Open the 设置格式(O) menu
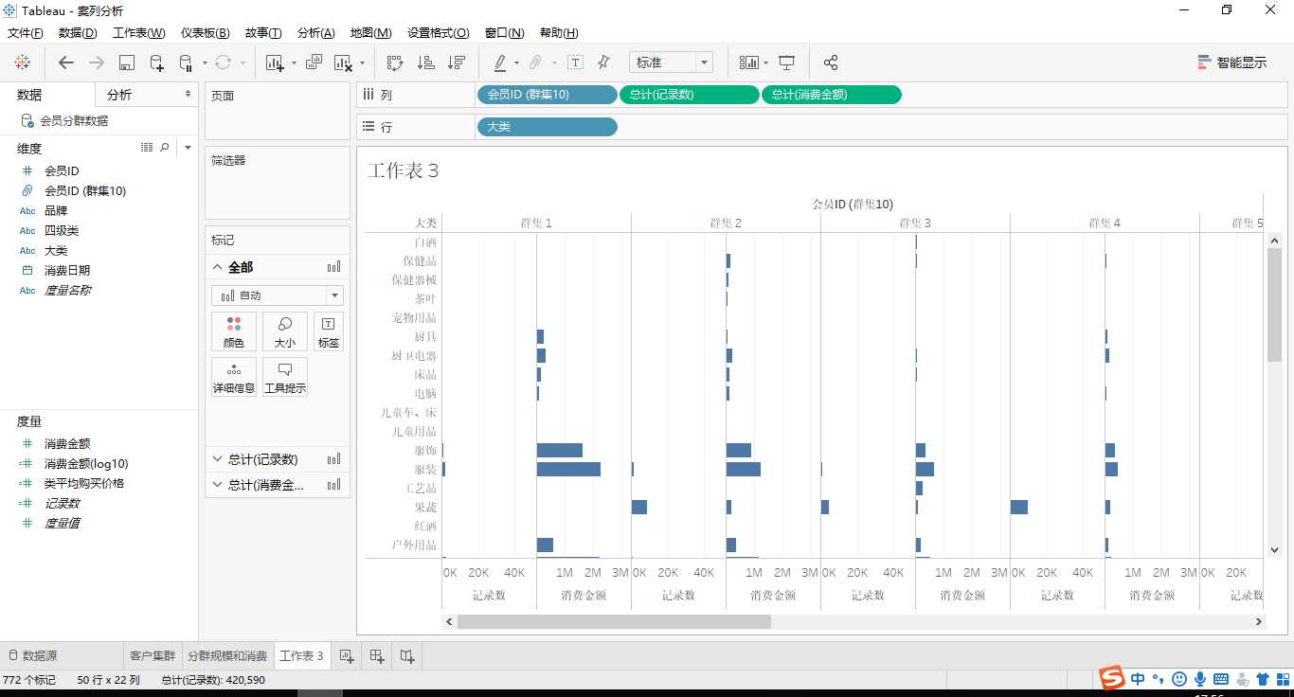 [x=438, y=33]
